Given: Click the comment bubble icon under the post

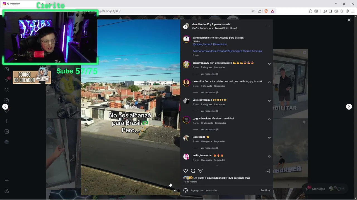Looking at the screenshot, I should (193, 171).
